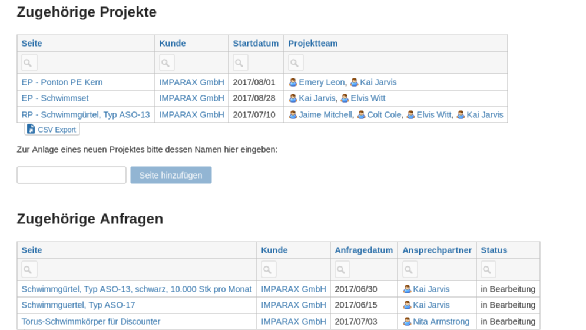
Task: Open Schwimmguertel, Typ ASO-17 request
Action: click(x=78, y=305)
